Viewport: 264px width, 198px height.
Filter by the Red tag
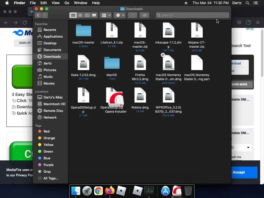(x=50, y=131)
